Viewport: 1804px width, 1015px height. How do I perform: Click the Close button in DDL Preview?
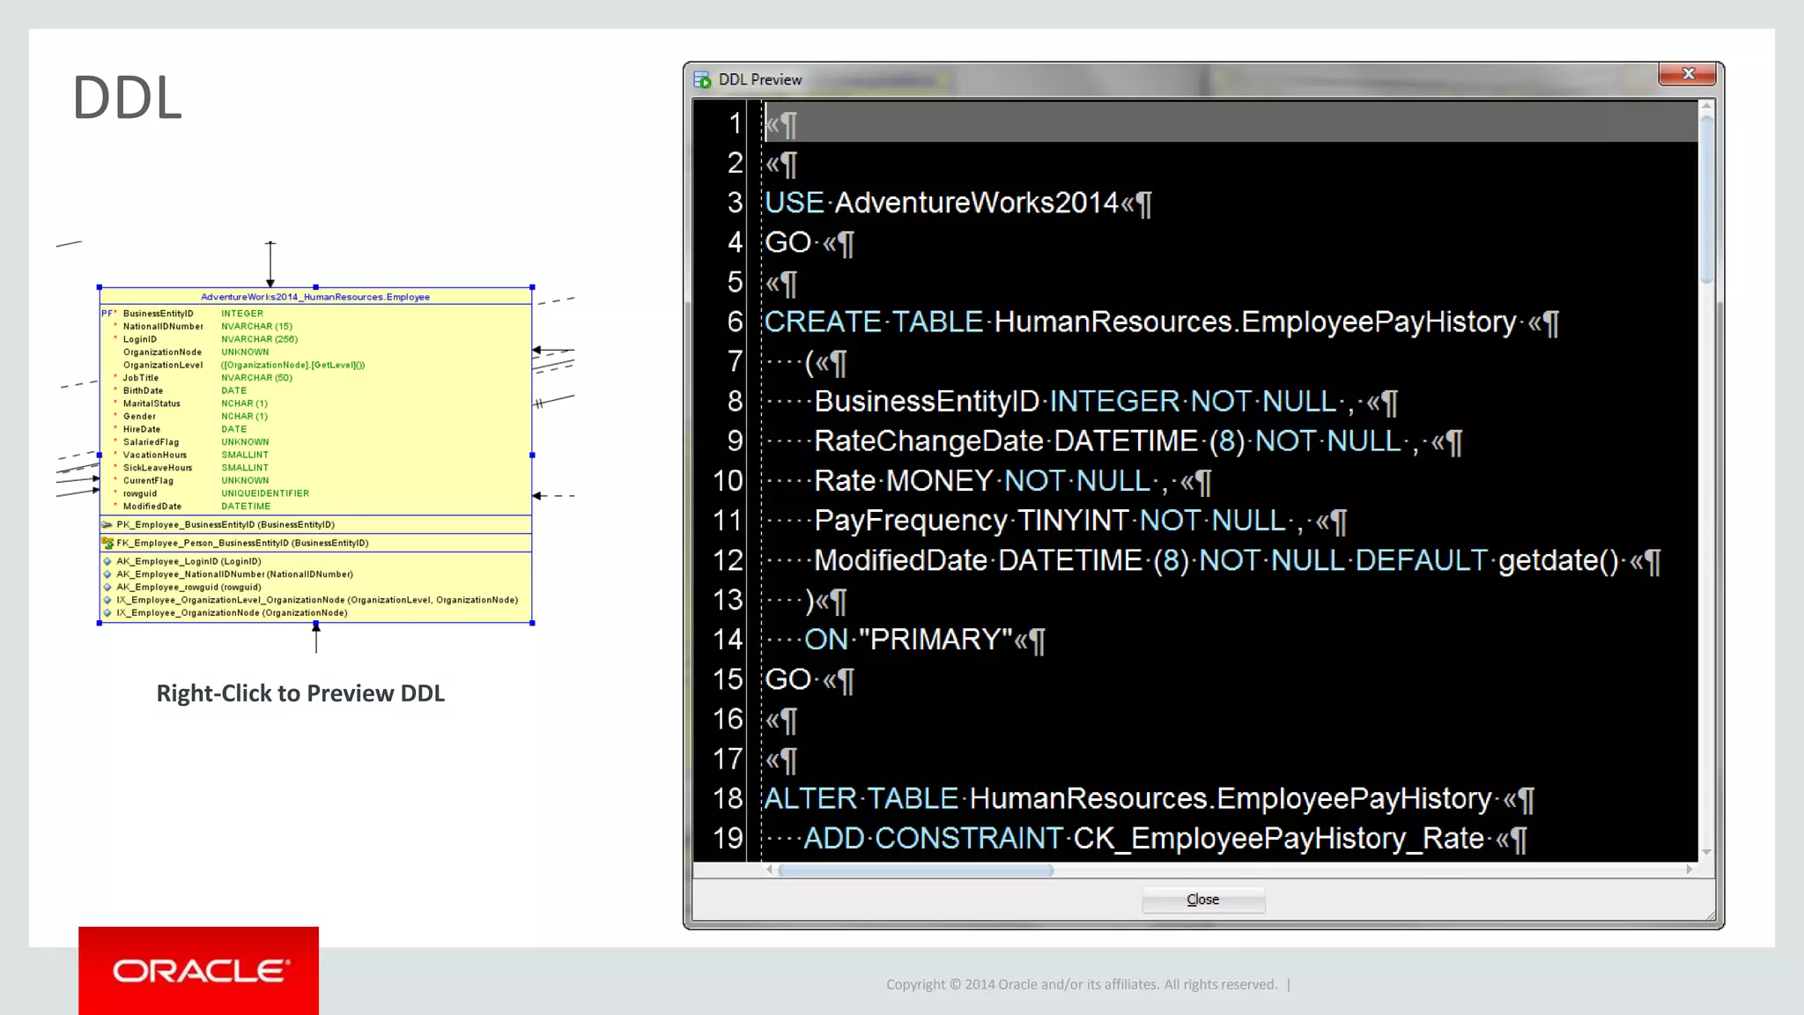point(1203,900)
